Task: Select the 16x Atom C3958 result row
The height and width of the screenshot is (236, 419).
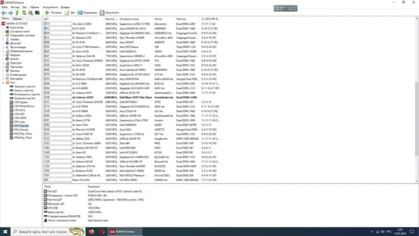Action: [132, 24]
